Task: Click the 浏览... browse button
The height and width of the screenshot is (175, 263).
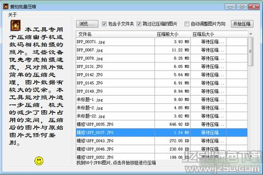Action: 87,24
